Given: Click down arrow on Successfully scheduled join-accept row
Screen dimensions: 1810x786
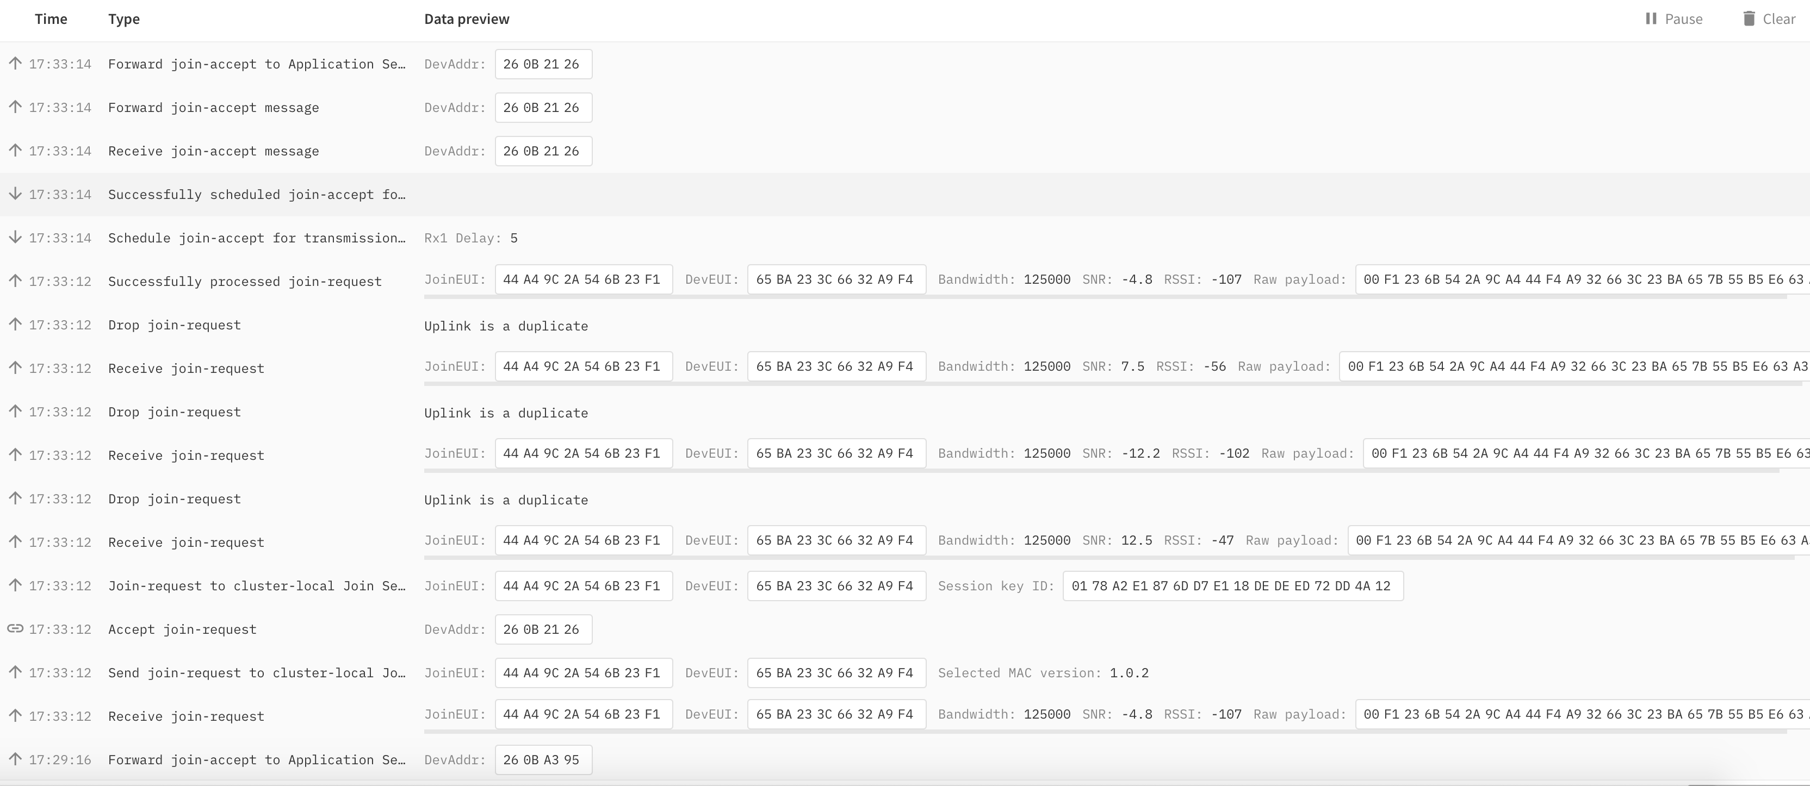Looking at the screenshot, I should point(15,194).
